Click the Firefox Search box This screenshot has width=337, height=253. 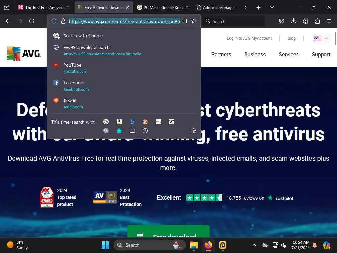[233, 21]
